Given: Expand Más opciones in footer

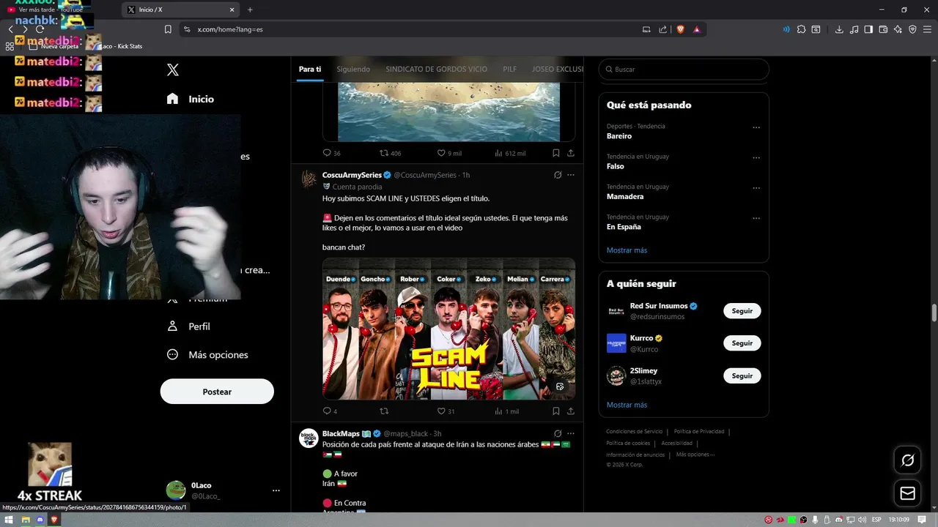Looking at the screenshot, I should point(695,455).
